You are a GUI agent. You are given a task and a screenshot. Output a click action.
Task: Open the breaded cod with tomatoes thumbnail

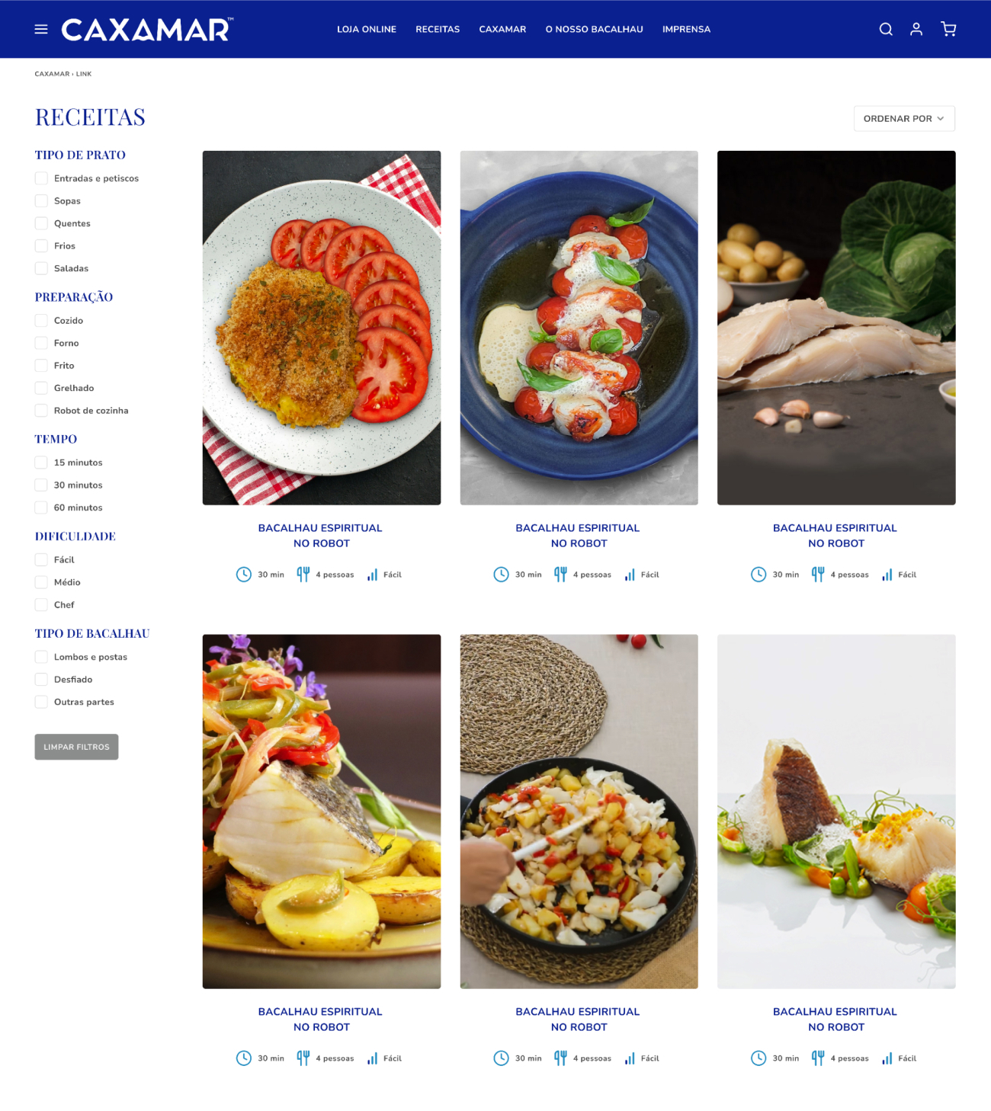322,328
